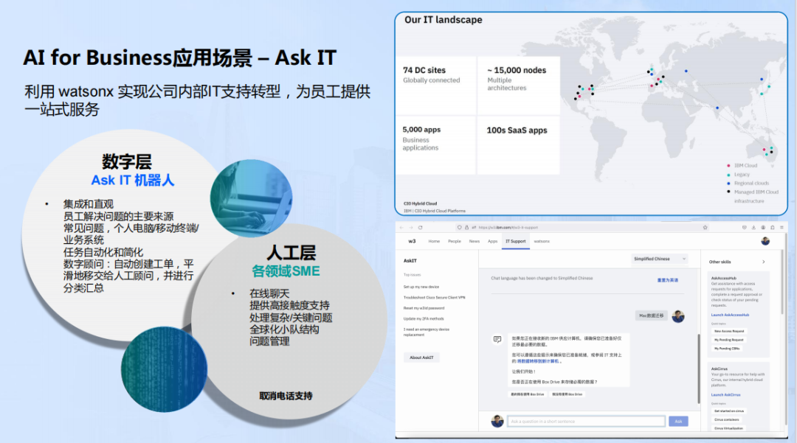The width and height of the screenshot is (797, 443).
Task: Open the Apps tab in w3
Action: pyautogui.click(x=492, y=241)
